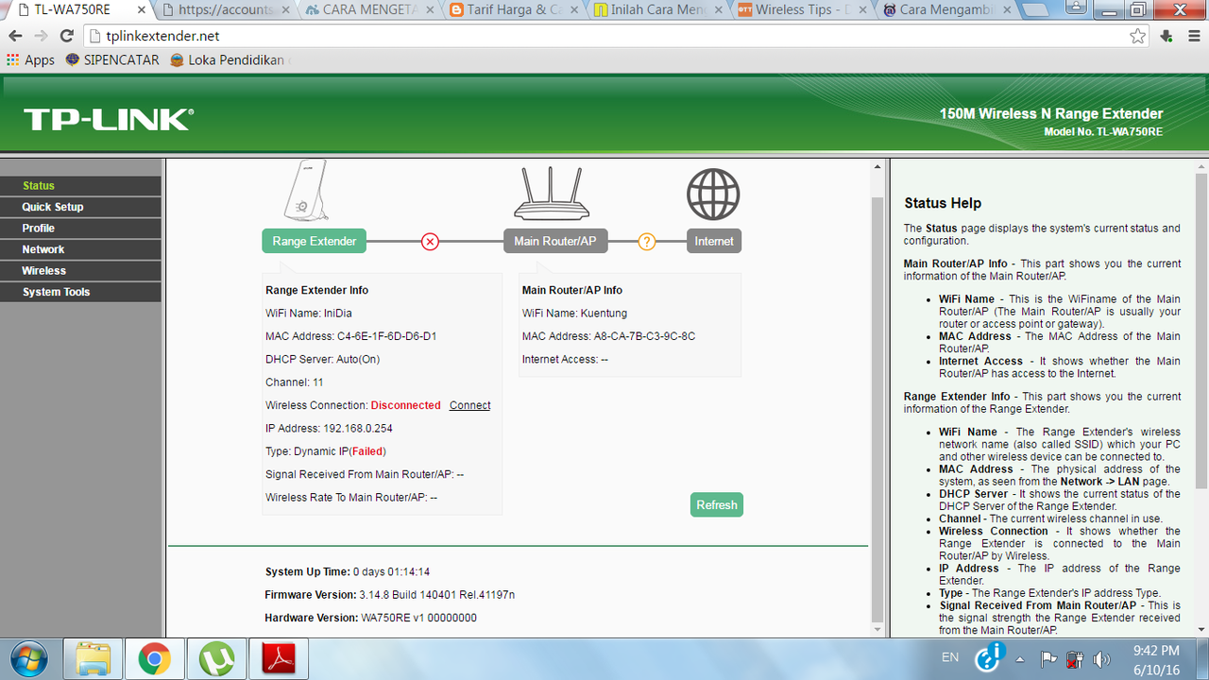Reload the page with the refresh icon

tap(66, 36)
